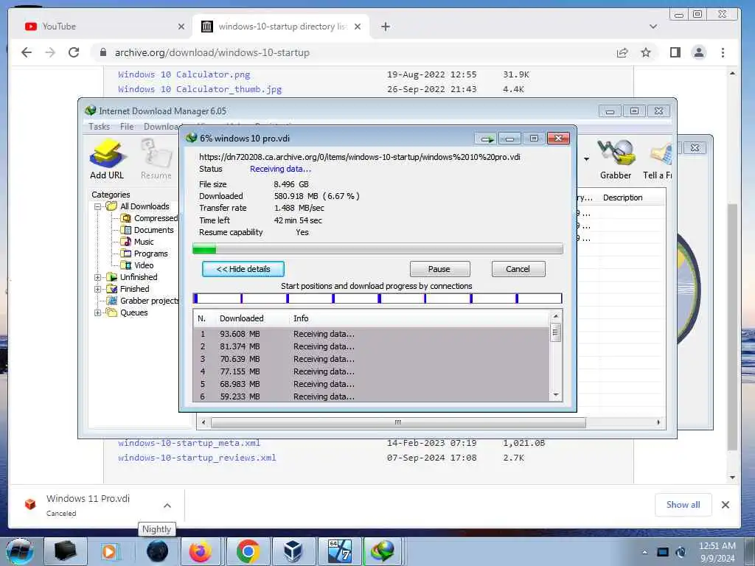Open Windows 10 Calculator.png link
The width and height of the screenshot is (755, 566).
tap(184, 74)
